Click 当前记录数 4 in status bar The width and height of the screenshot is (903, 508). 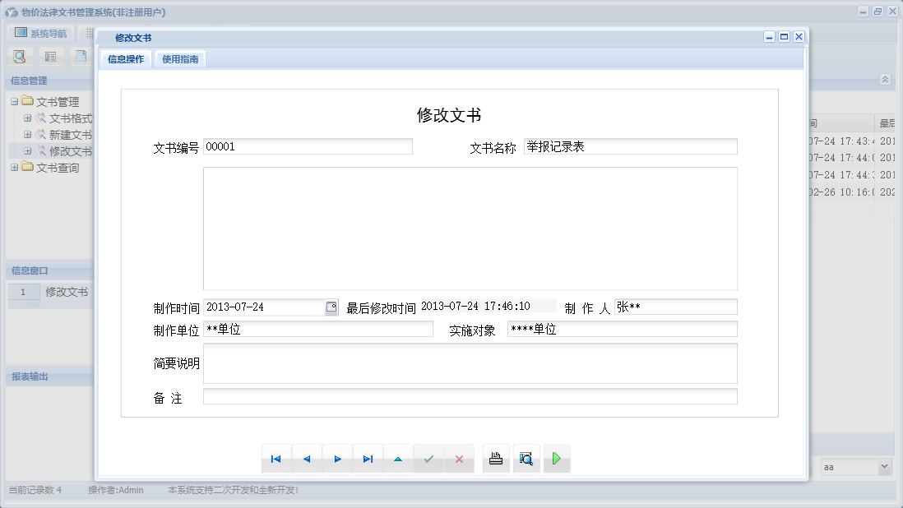tap(35, 490)
